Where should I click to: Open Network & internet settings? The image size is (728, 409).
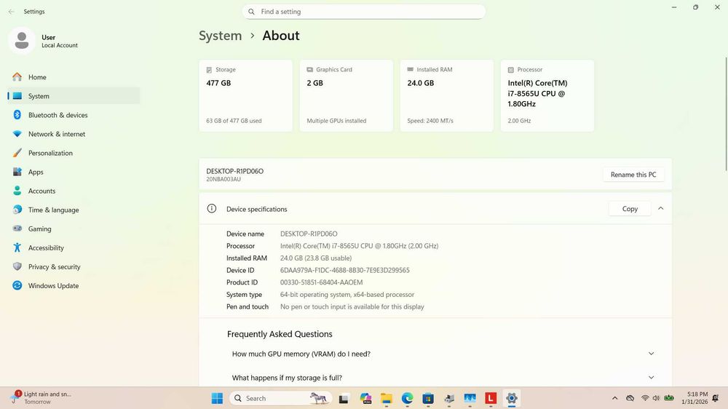pos(74,134)
